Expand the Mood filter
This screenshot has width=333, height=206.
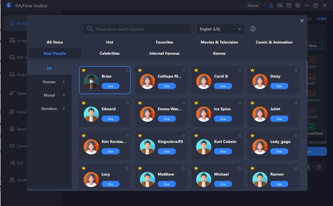click(49, 95)
